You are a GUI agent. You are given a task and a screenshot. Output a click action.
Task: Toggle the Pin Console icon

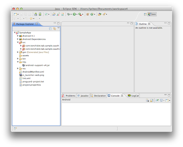pyautogui.click(x=157, y=100)
